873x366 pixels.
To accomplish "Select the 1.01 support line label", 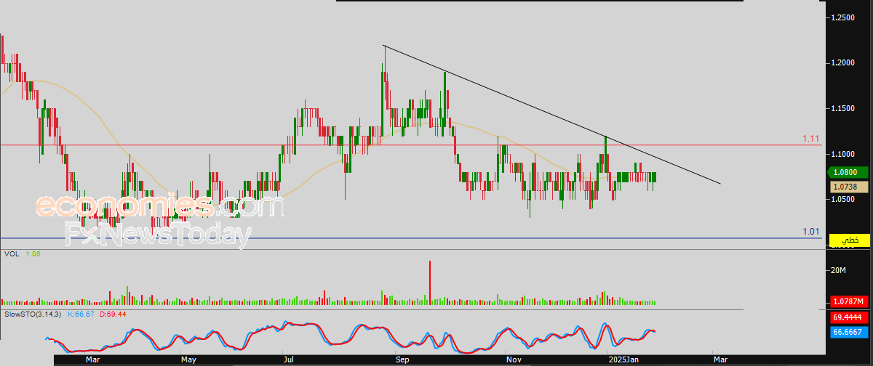I will (x=811, y=232).
